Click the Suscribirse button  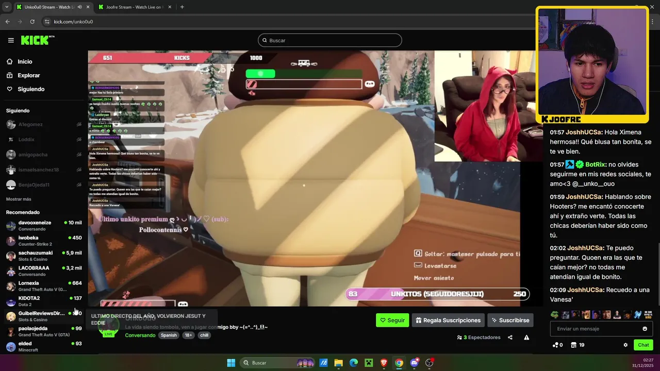tap(510, 320)
